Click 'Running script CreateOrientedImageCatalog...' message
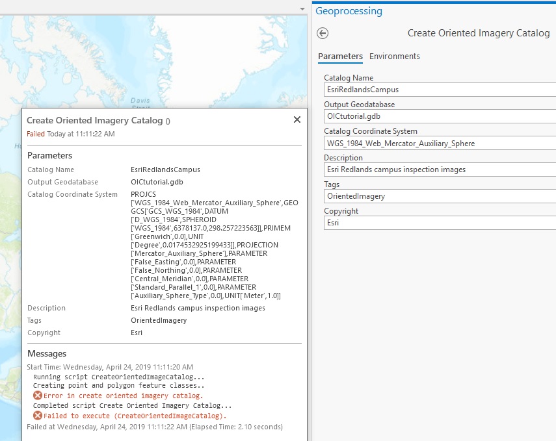556x441 pixels. [x=119, y=377]
